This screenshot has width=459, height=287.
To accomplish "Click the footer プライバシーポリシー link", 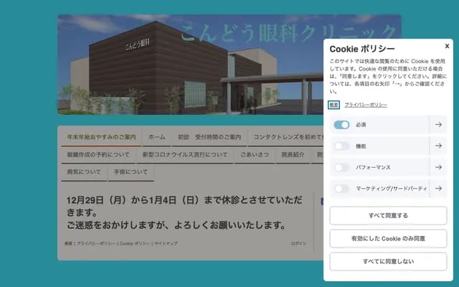I will point(95,243).
